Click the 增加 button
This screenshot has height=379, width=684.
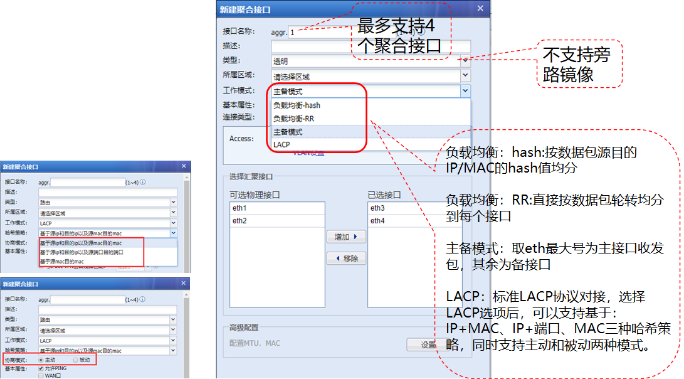pyautogui.click(x=346, y=237)
